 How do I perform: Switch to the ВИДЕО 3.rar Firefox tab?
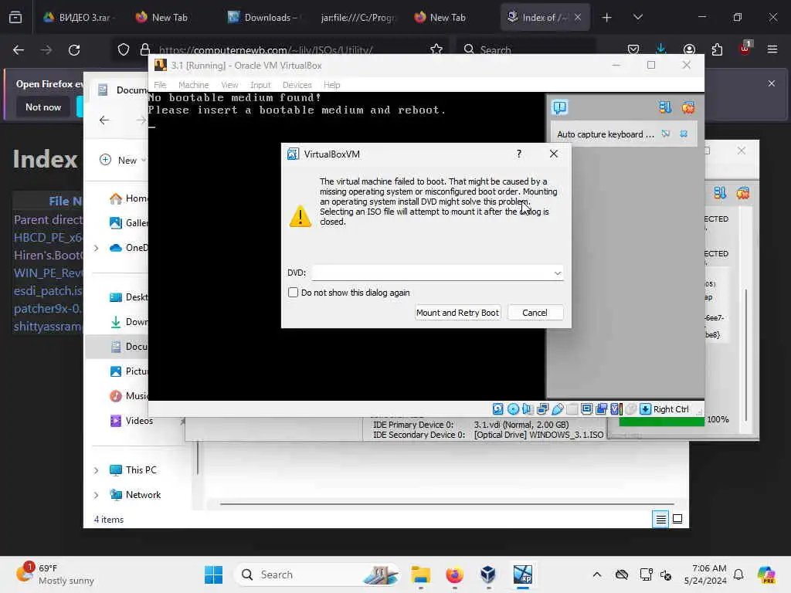(x=78, y=17)
